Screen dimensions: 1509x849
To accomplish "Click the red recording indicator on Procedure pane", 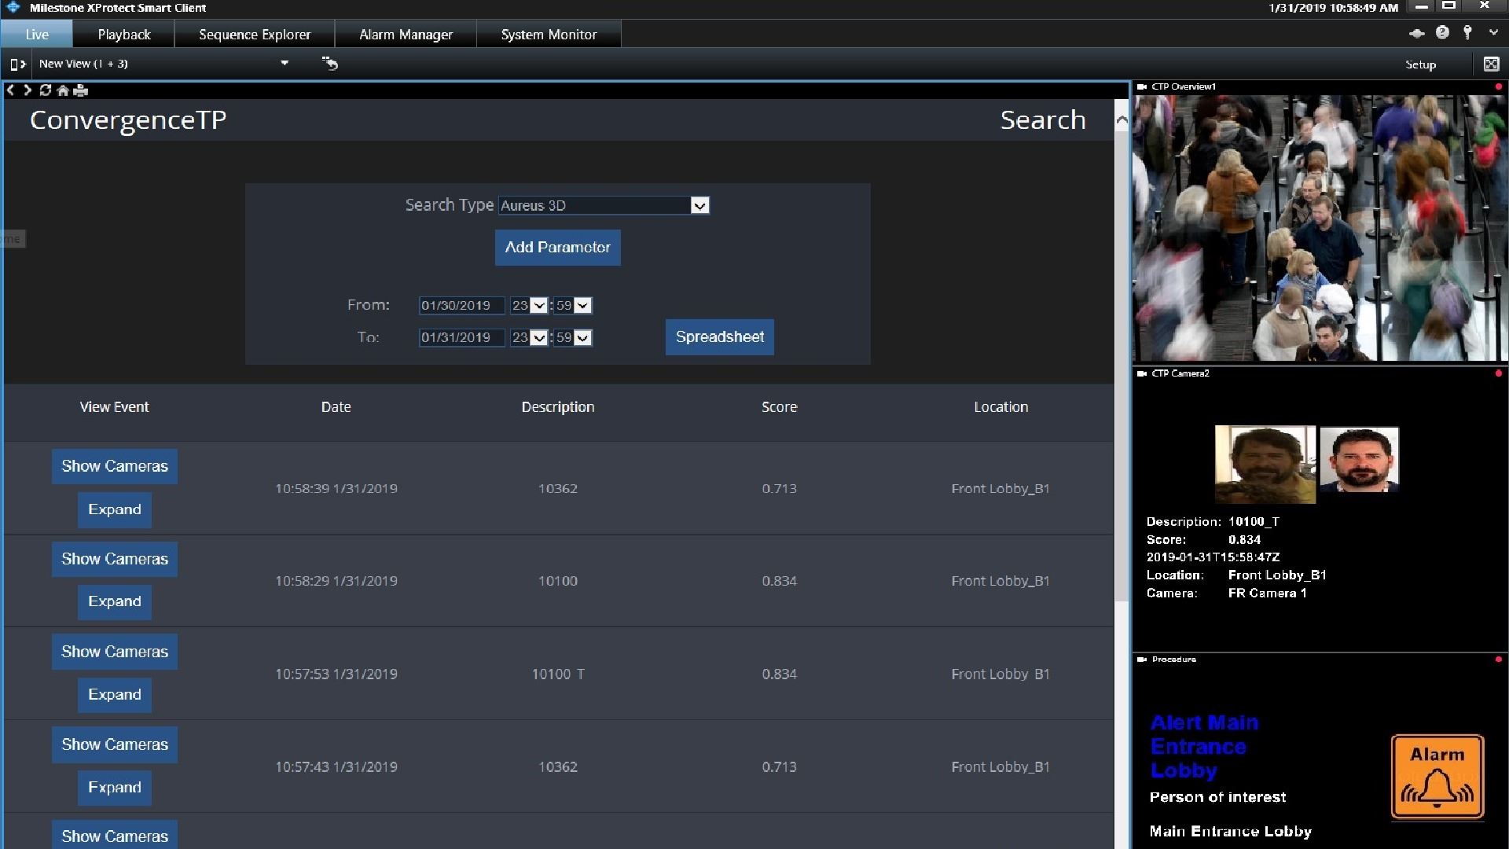I will click(1499, 660).
